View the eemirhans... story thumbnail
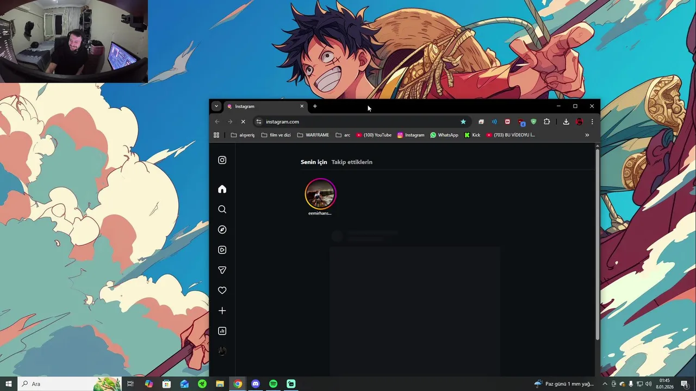Image resolution: width=696 pixels, height=391 pixels. coord(320,194)
